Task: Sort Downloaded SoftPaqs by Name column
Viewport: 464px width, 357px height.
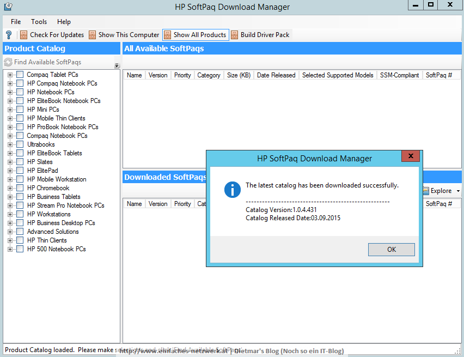Action: click(135, 204)
